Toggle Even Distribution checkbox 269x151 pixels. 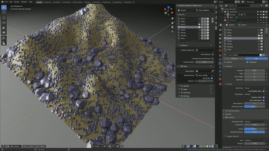(264, 101)
